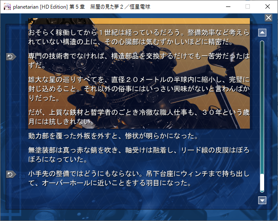Minimize the planetarian window
This screenshot has width=278, height=221.
tap(228, 7)
